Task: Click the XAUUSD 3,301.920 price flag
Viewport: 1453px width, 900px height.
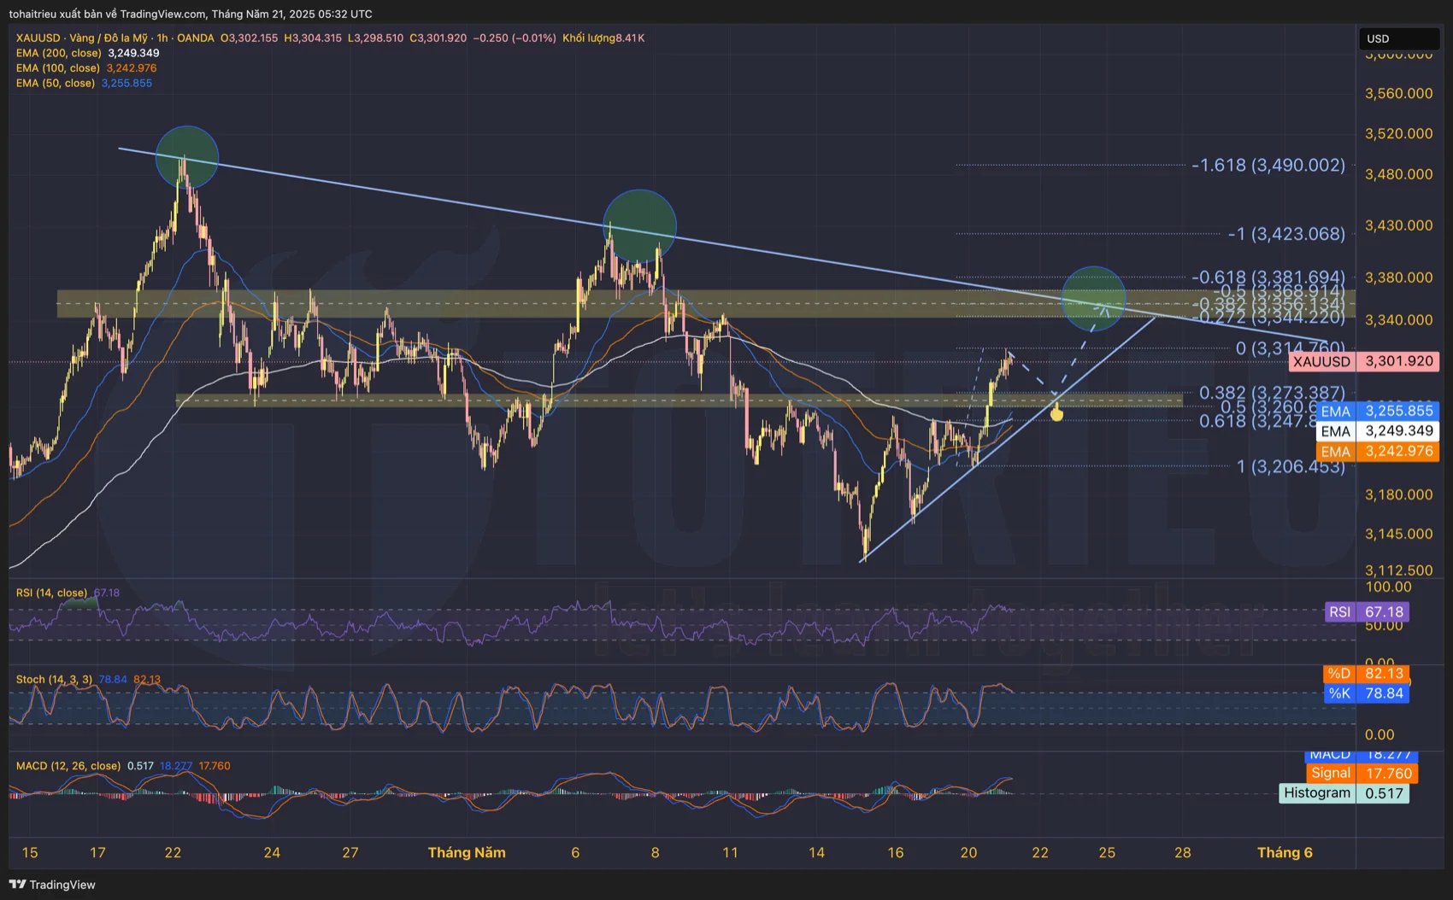Action: pyautogui.click(x=1362, y=361)
